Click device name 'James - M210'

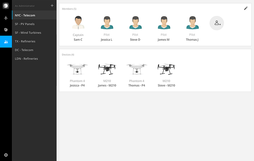tap(107, 85)
